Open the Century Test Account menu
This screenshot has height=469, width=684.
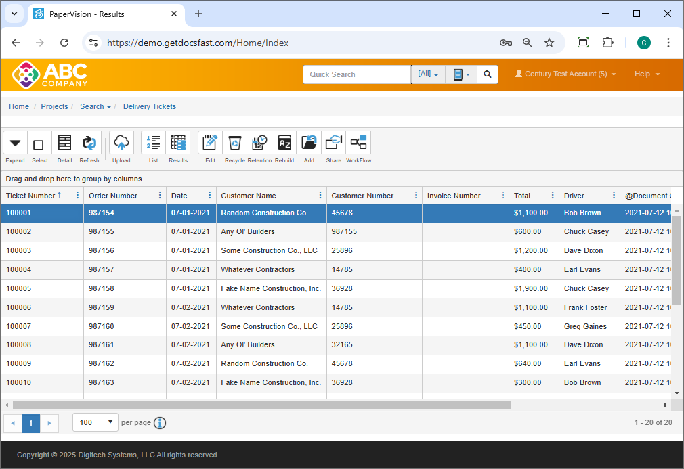click(x=565, y=74)
